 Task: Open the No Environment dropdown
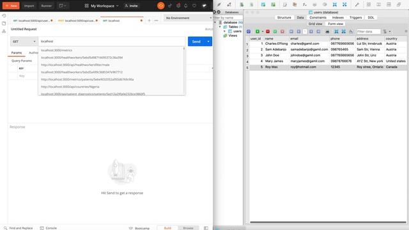189,18
